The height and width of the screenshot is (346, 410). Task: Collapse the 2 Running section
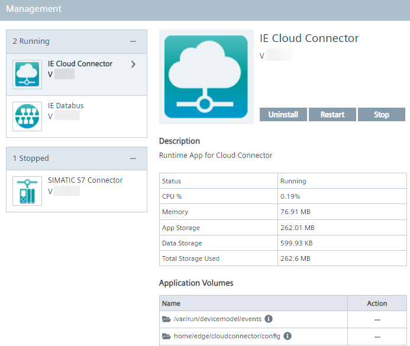point(133,41)
